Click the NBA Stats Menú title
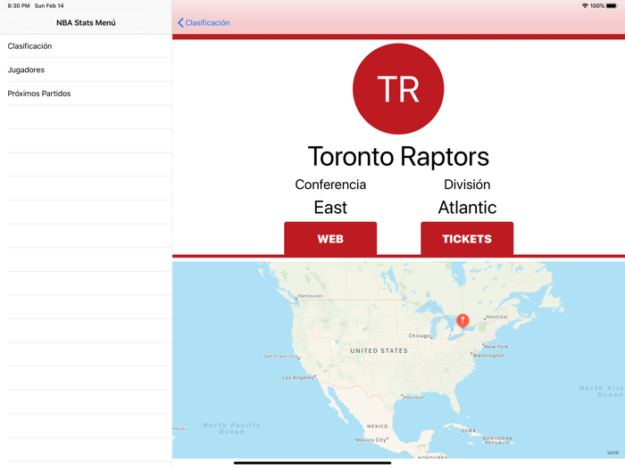Screen dimensions: 625x468 [x=86, y=22]
